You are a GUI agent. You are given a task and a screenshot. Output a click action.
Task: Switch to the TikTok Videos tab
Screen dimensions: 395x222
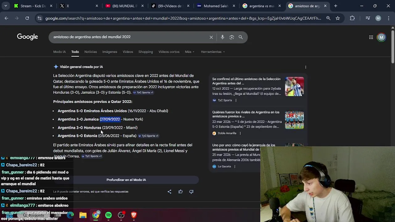[x=170, y=6]
